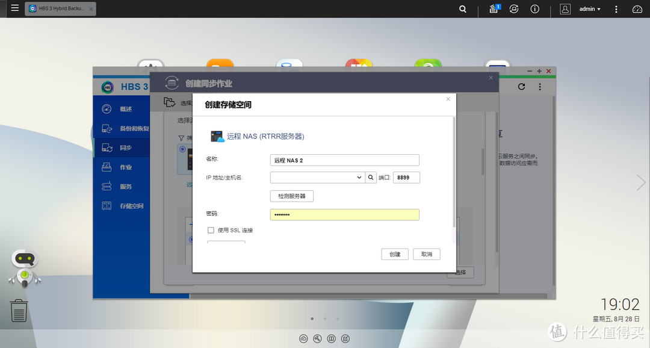Select the first desktop page dot
Viewport: 650px width, 348px height.
[312, 318]
